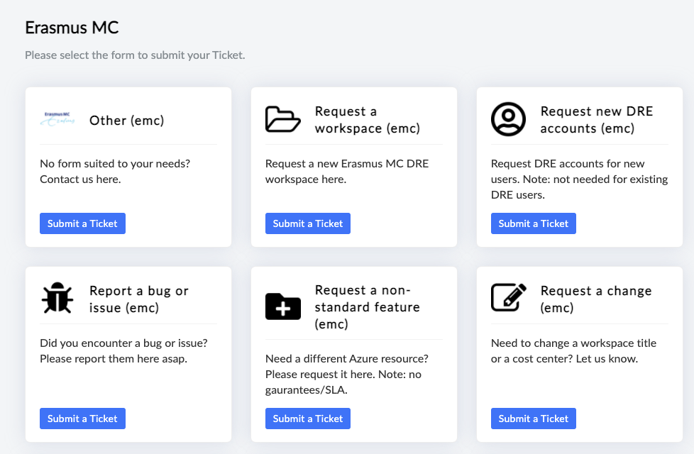This screenshot has width=694, height=454.
Task: Click the open folder workspace icon
Action: [283, 119]
